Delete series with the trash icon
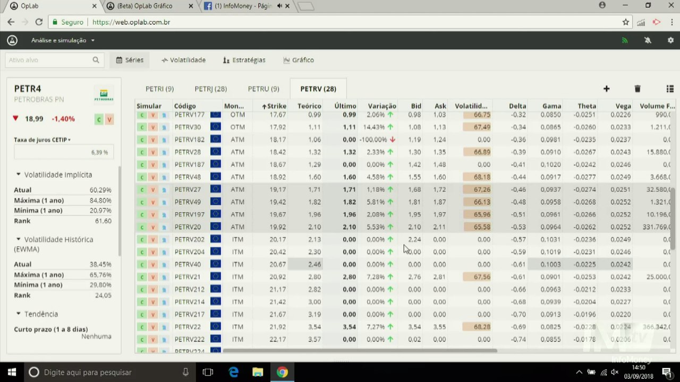680x382 pixels. click(637, 89)
